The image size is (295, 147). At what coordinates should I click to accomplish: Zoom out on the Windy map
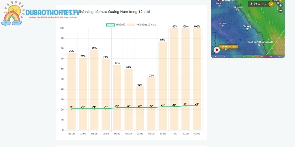pyautogui.click(x=281, y=11)
